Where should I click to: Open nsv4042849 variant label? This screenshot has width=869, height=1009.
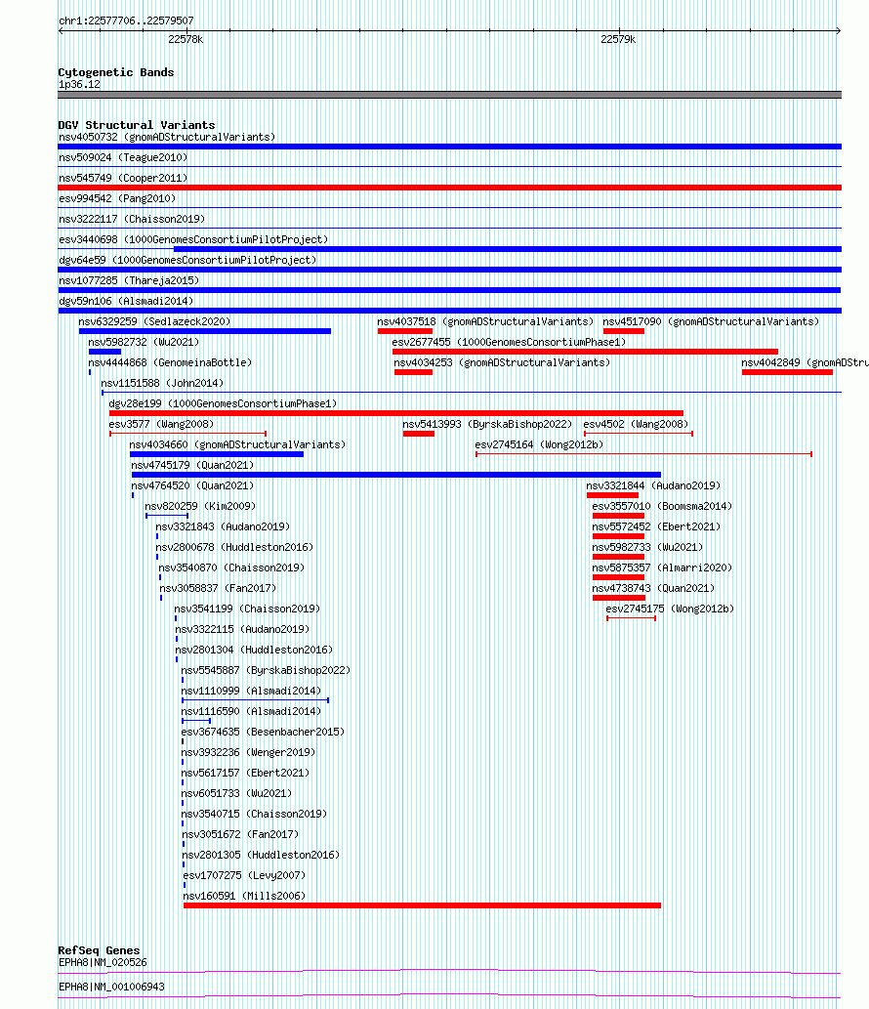coord(805,363)
